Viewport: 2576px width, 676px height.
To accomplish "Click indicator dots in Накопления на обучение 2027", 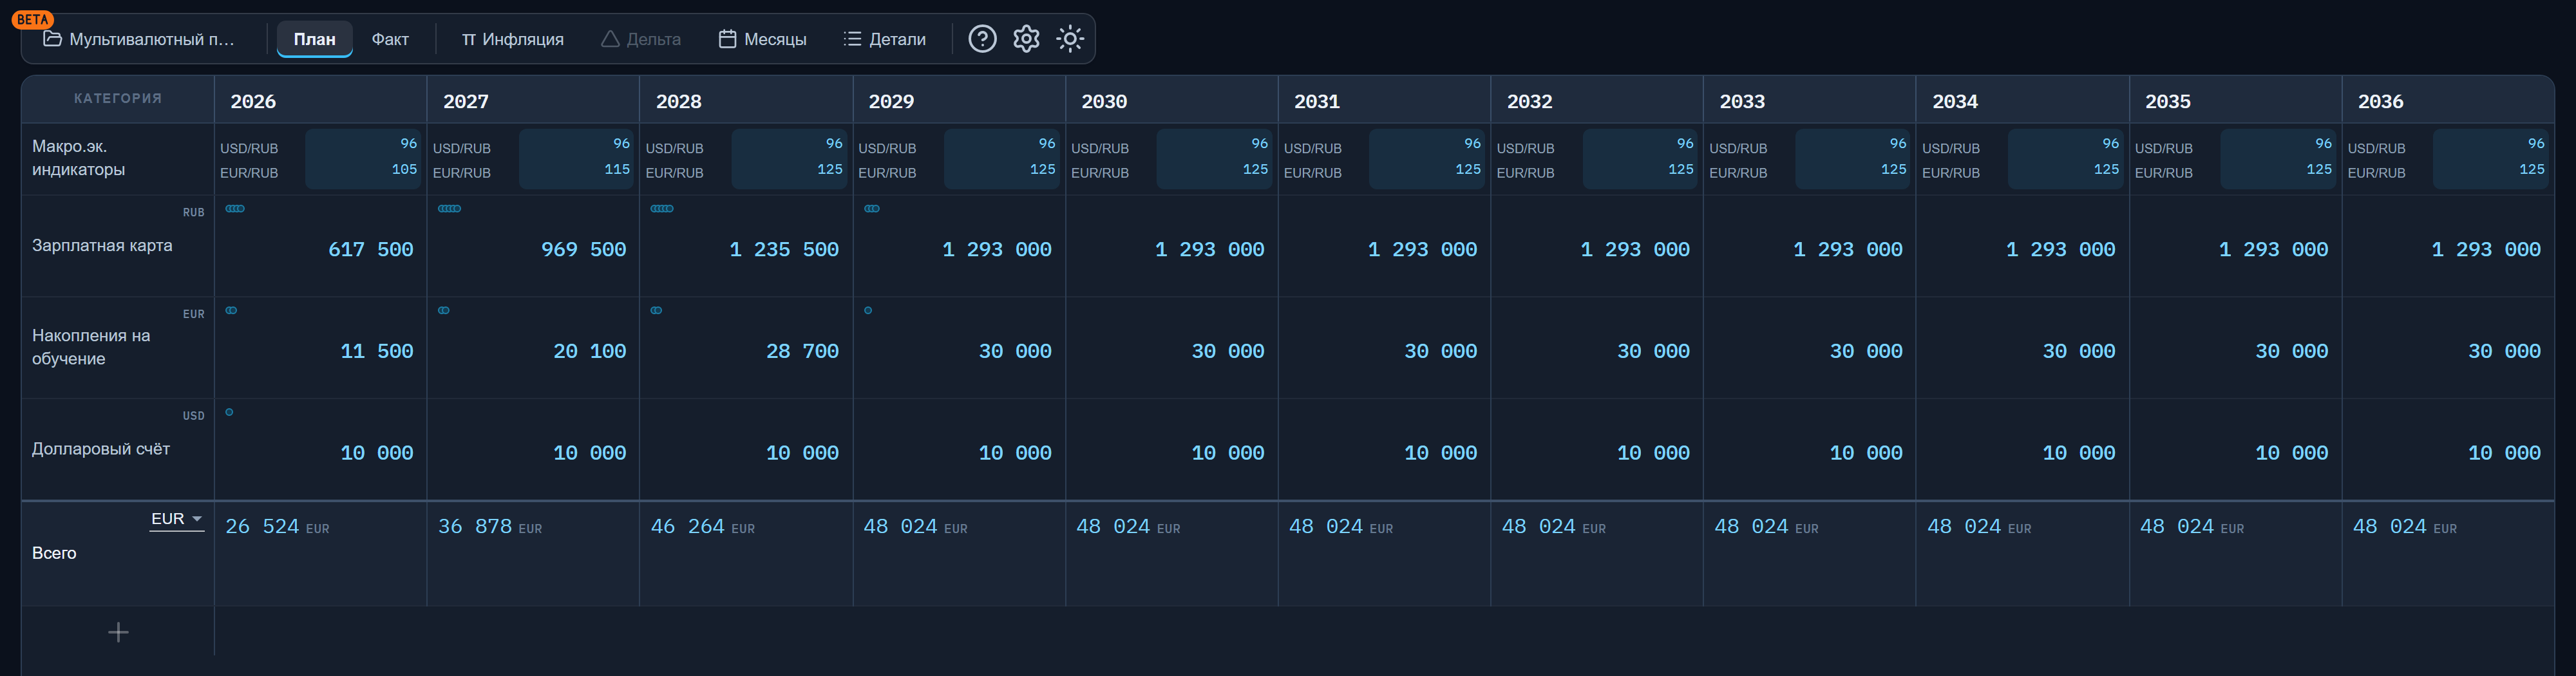I will [x=444, y=310].
